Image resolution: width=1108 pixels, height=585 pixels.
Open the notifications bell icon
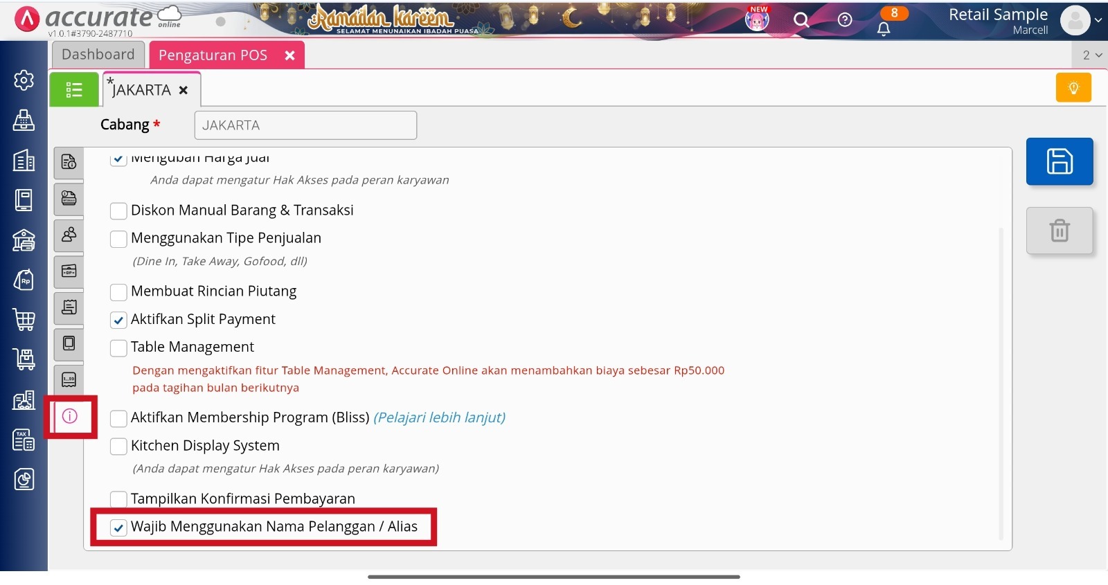pyautogui.click(x=884, y=29)
